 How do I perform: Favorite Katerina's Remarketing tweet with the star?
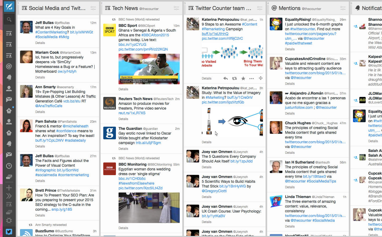coord(243,78)
